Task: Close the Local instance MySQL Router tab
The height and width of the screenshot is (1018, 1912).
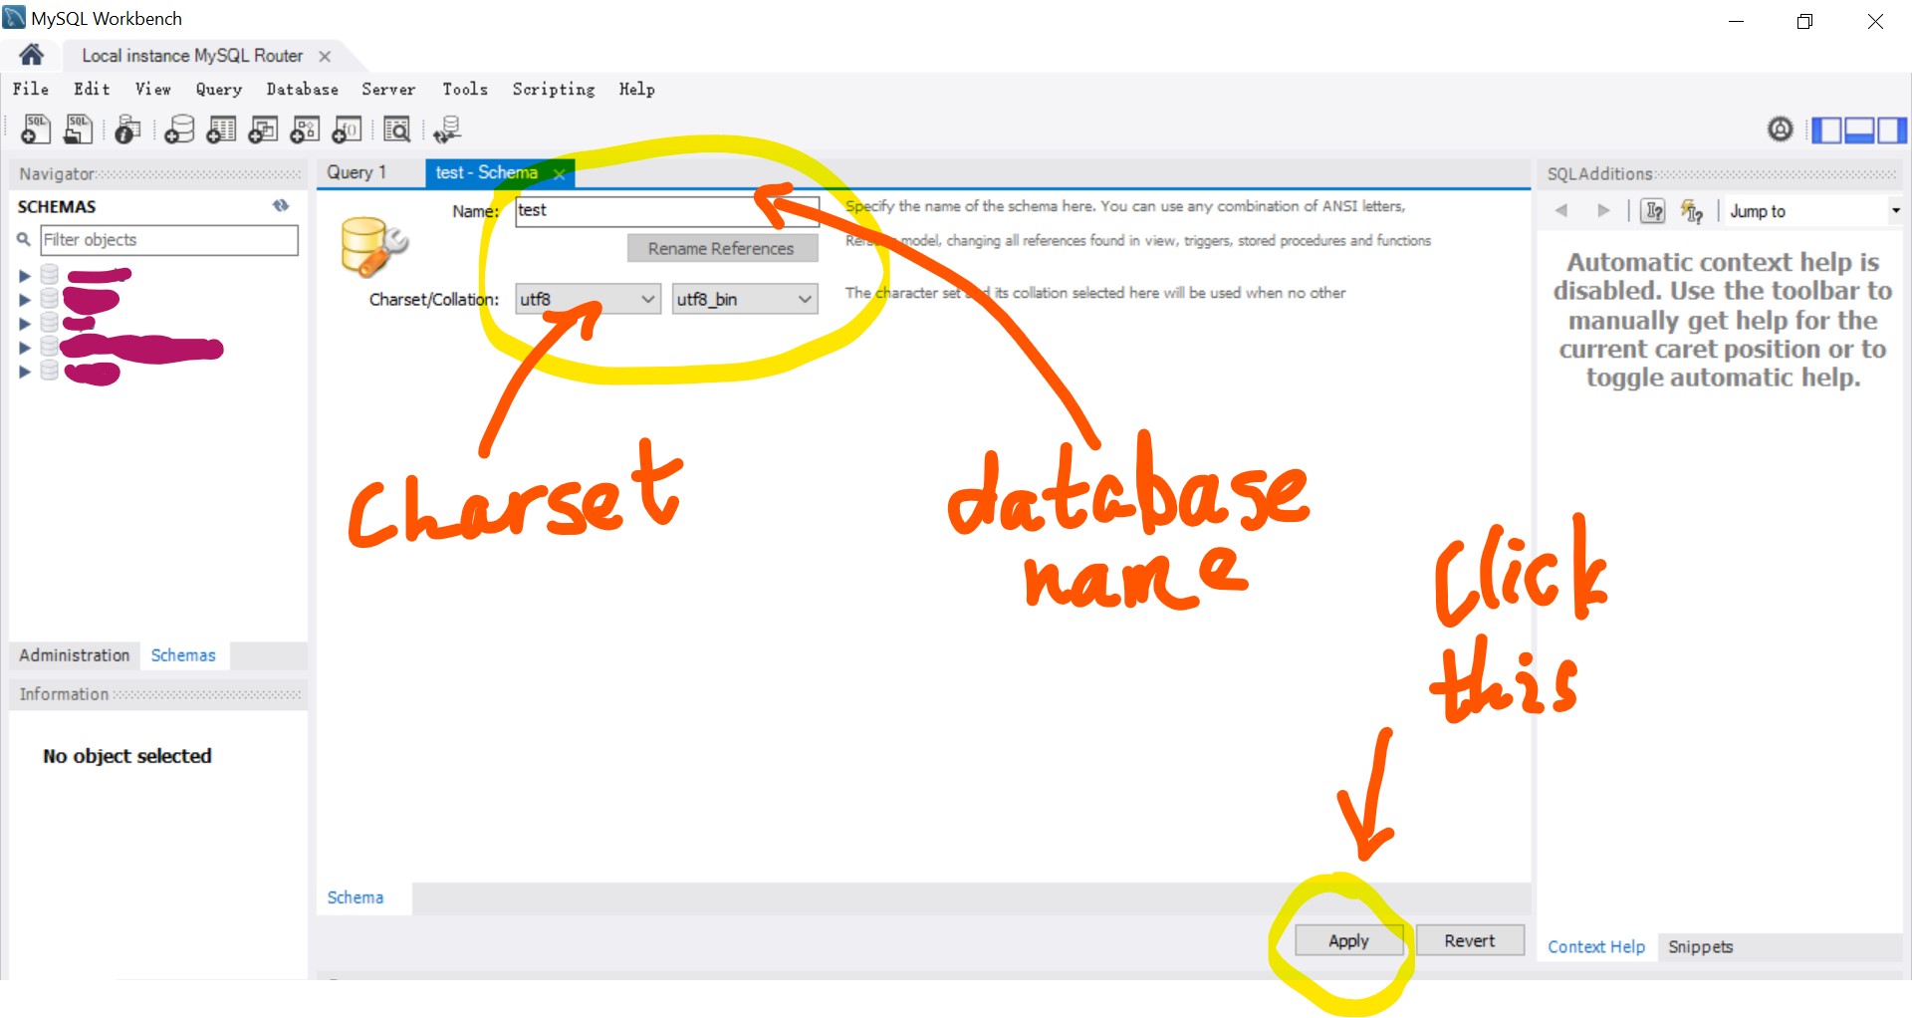Action: point(325,56)
